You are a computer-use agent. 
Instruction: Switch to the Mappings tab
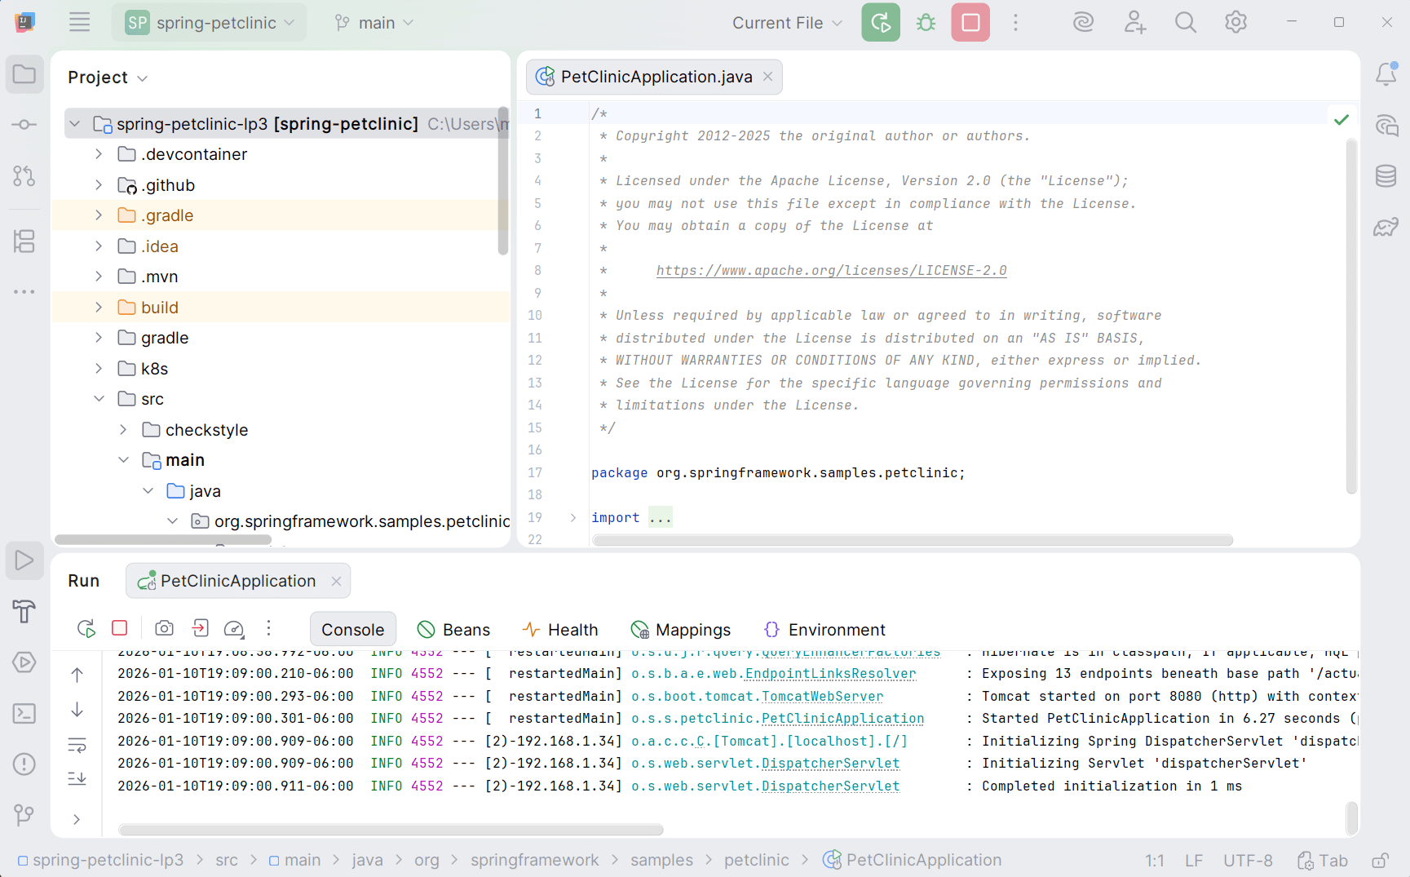[680, 629]
